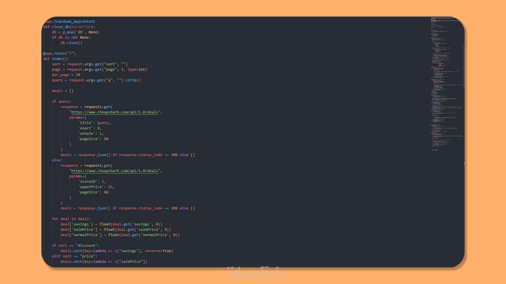Click the 'if query:' statement
The height and width of the screenshot is (284, 506).
61,102
